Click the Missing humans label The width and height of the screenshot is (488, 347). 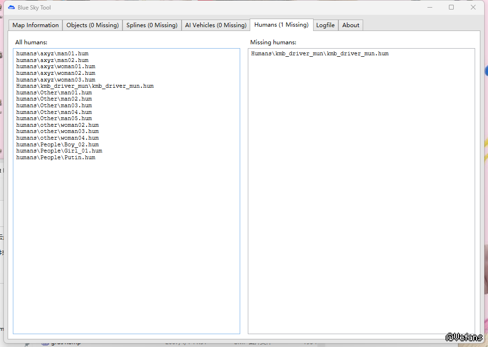(273, 42)
